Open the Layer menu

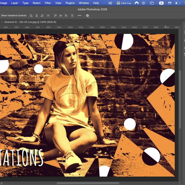click(14, 3)
